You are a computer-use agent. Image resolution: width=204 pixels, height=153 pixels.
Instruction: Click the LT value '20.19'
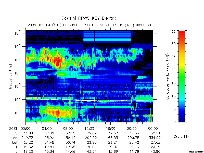click(156, 147)
